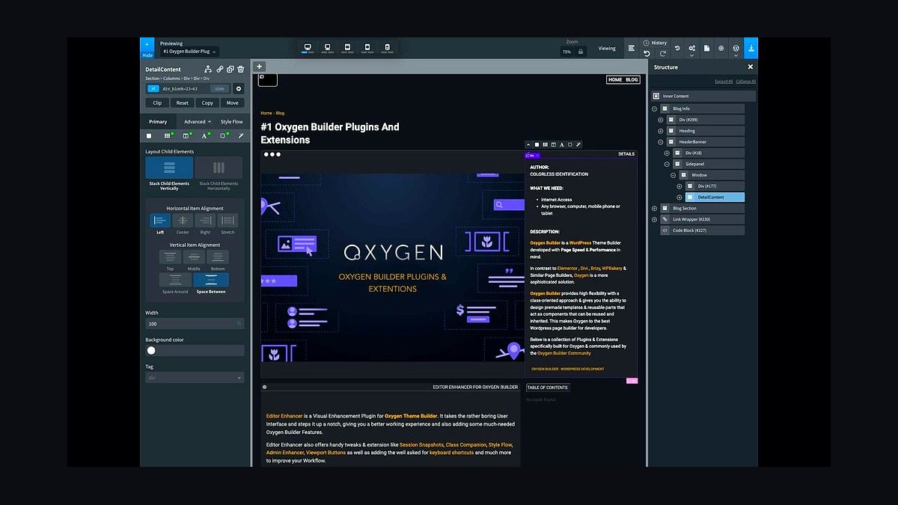Open the TABLE OF CONTENTS tab on the page
This screenshot has width=898, height=505.
coord(547,388)
